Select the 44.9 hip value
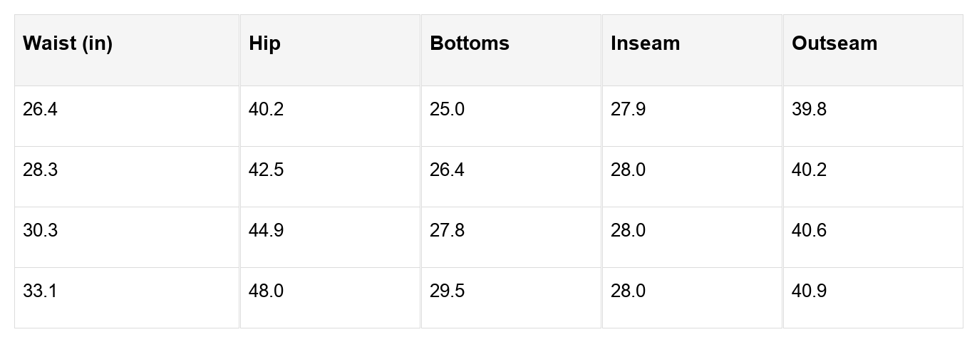 click(266, 231)
